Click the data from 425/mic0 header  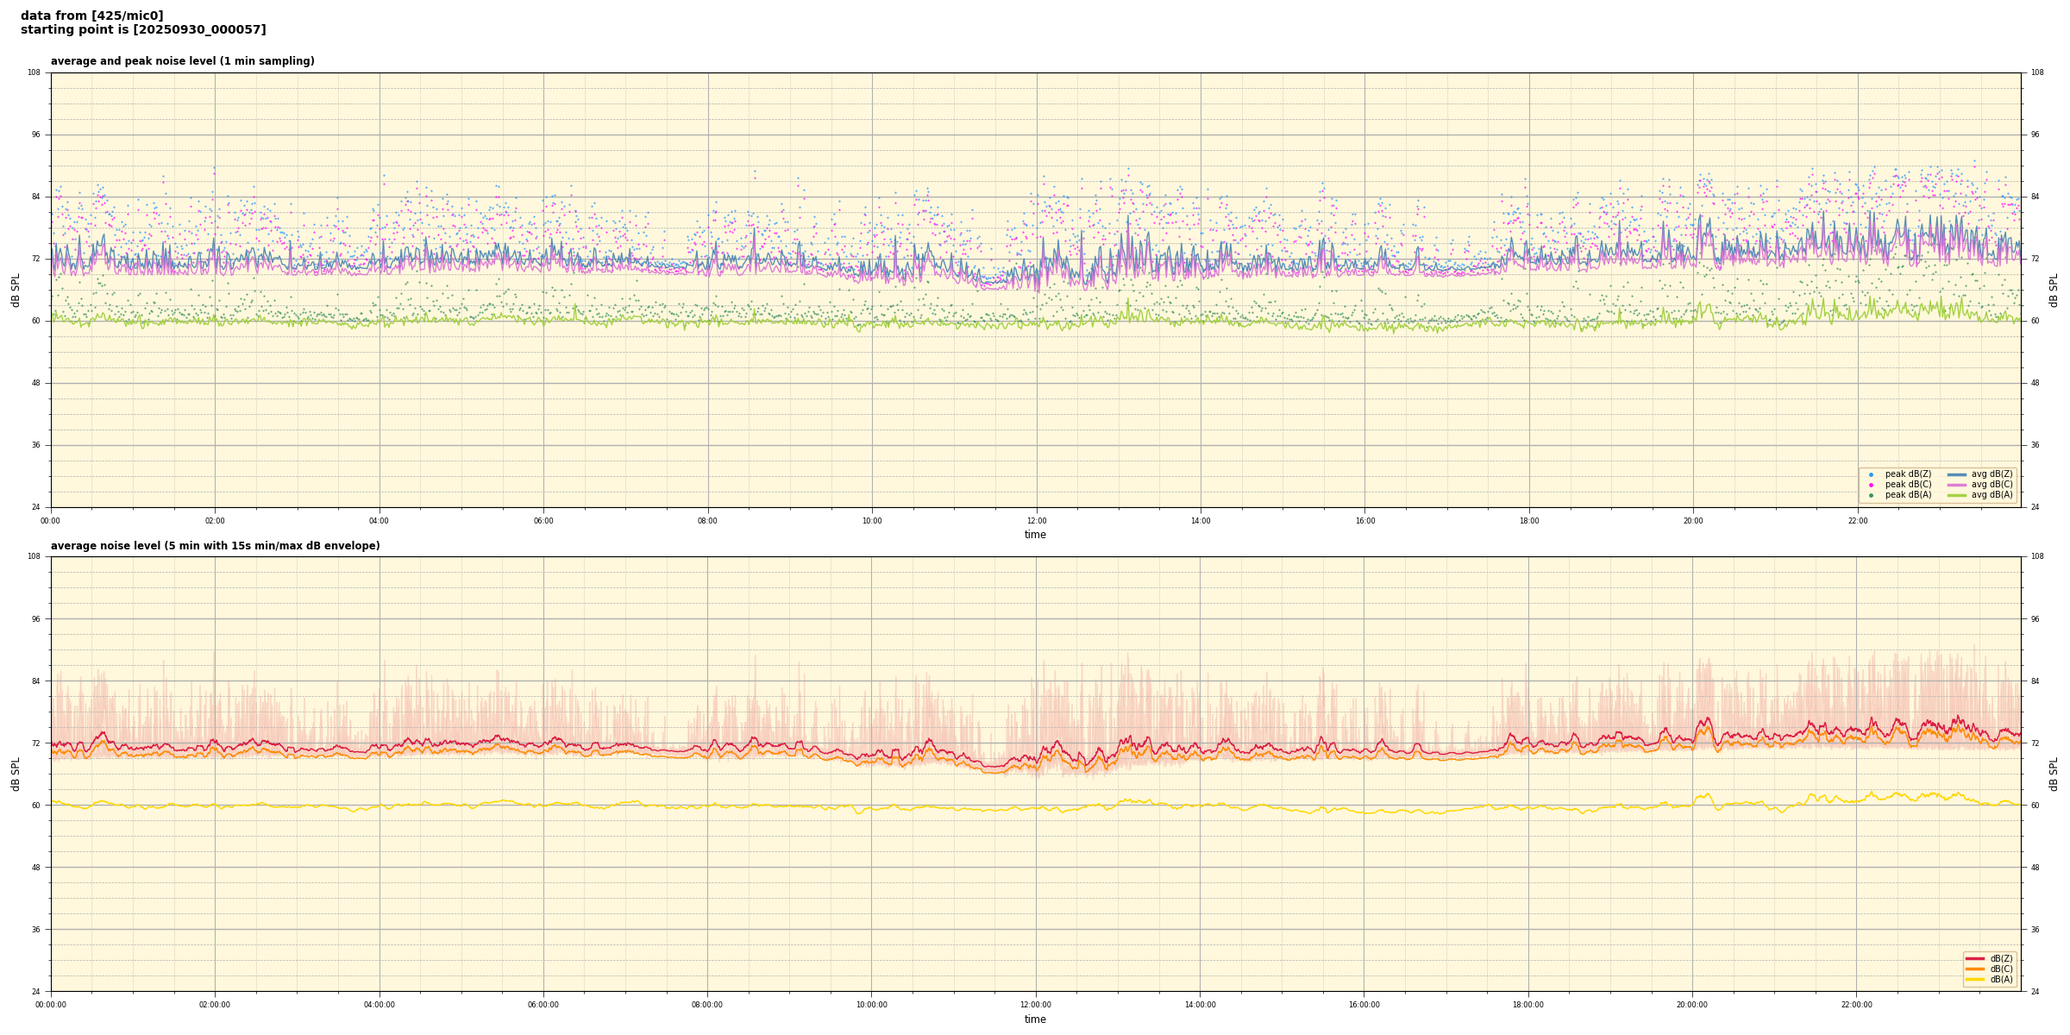[x=91, y=16]
